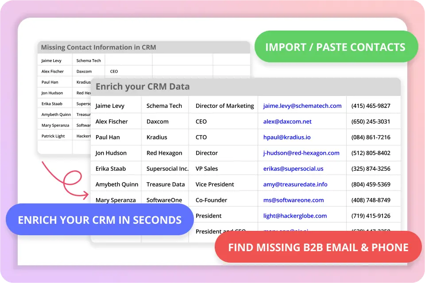This screenshot has width=425, height=283.
Task: Open the jaime.levy@schematech.com email link
Action: pos(302,106)
